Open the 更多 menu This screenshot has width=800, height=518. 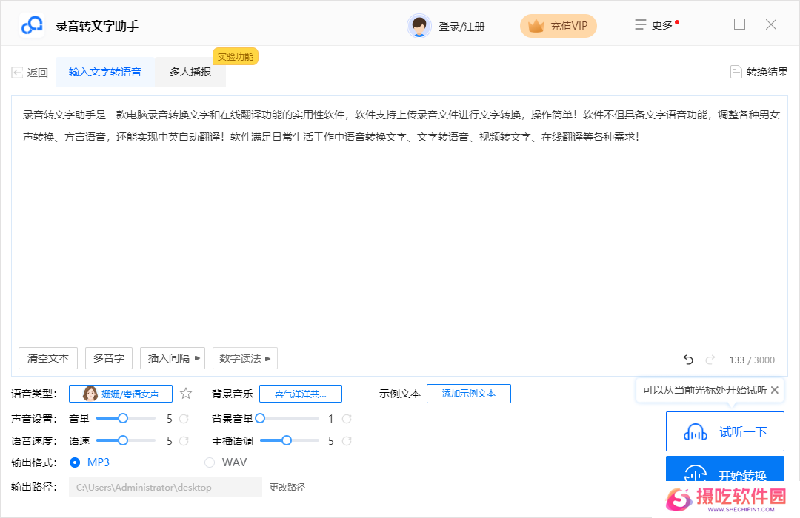656,25
